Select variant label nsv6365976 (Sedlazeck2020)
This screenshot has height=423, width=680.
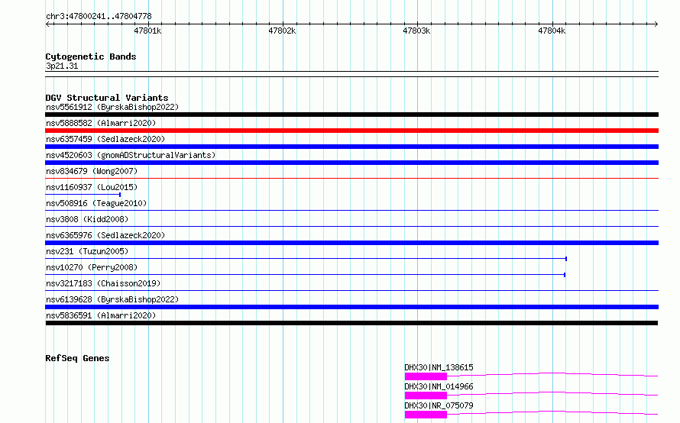[x=105, y=235]
